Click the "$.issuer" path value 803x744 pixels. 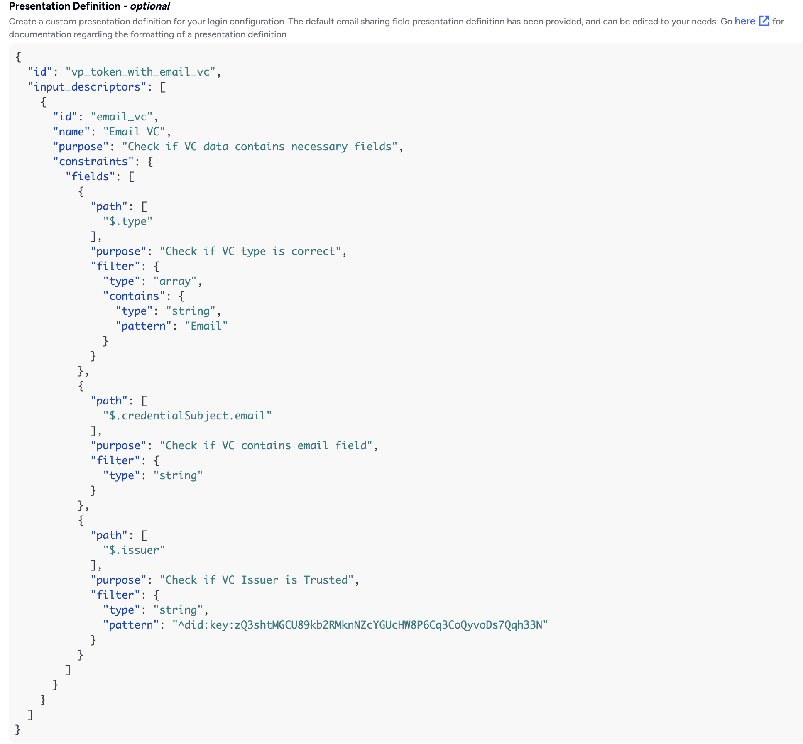tap(134, 550)
